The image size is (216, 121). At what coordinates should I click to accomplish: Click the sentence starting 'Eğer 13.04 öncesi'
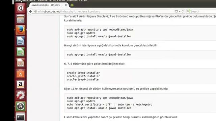[x=116, y=89]
